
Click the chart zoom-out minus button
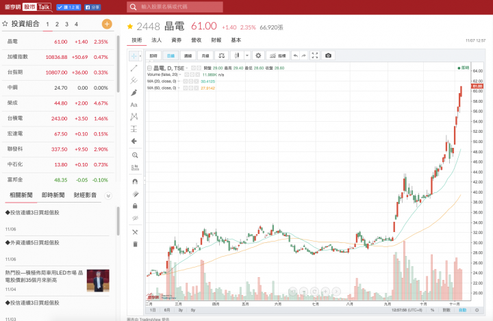[304, 292]
